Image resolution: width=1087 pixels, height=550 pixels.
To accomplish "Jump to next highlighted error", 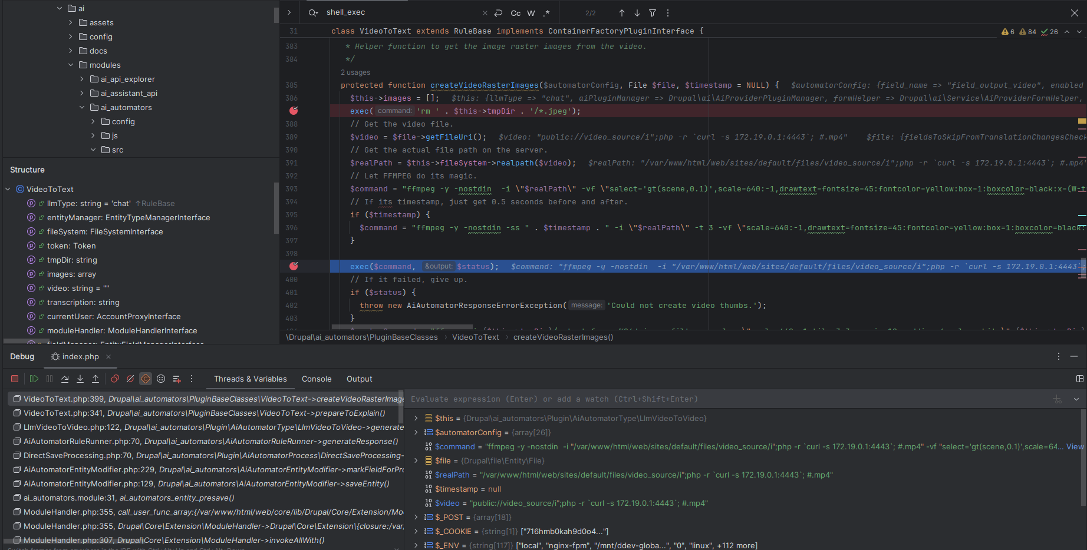I will point(1079,32).
